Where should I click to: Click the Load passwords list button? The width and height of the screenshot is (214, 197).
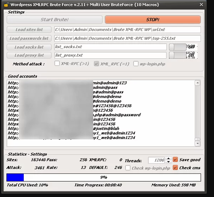coord(29,38)
